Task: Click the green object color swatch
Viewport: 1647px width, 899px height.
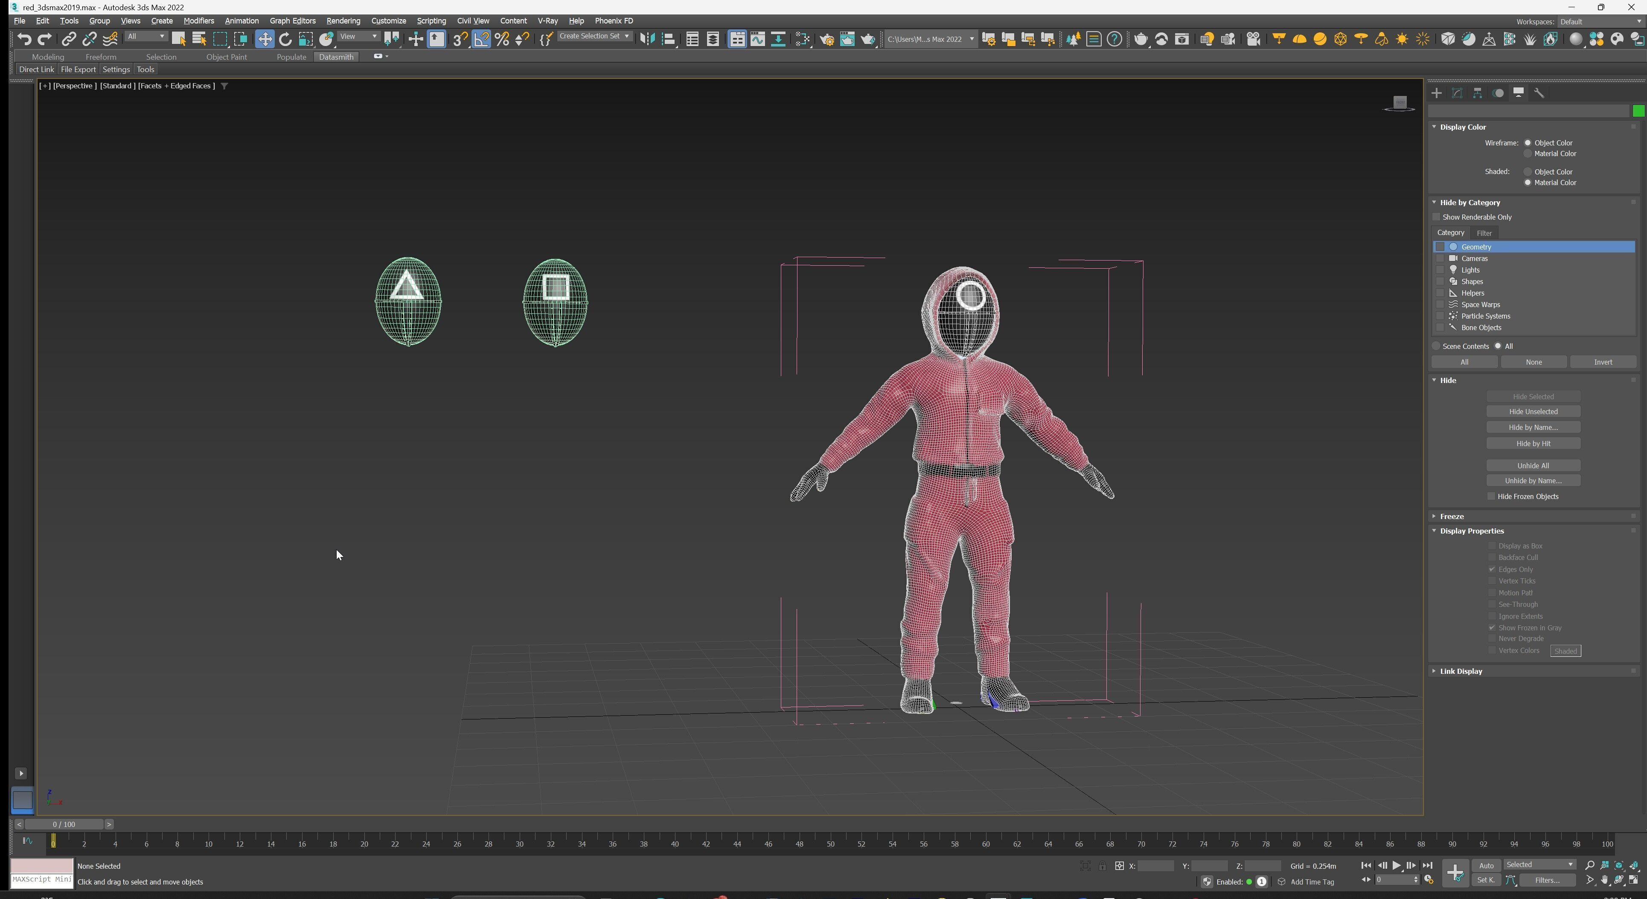Action: coord(1638,111)
